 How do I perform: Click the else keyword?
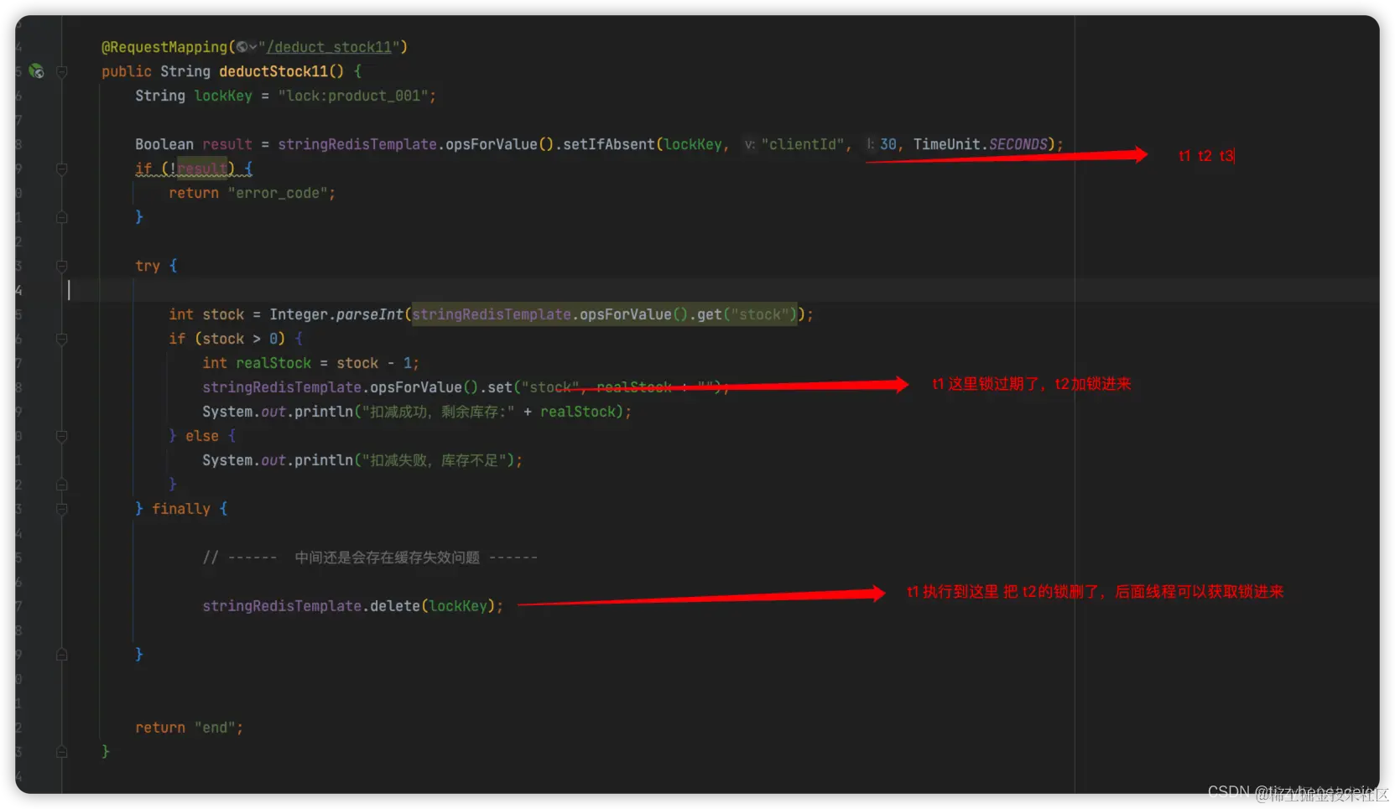point(202,436)
